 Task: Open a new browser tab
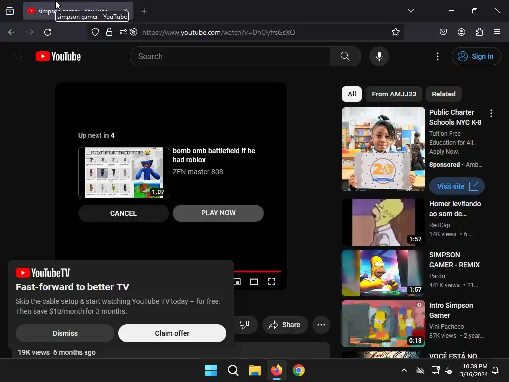click(144, 11)
